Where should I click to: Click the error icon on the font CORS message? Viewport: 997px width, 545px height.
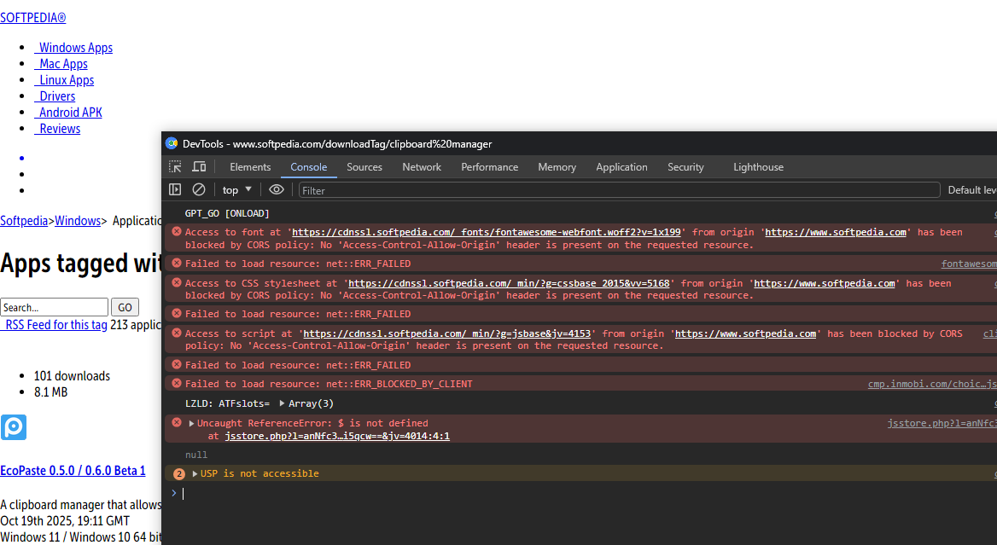tap(177, 232)
